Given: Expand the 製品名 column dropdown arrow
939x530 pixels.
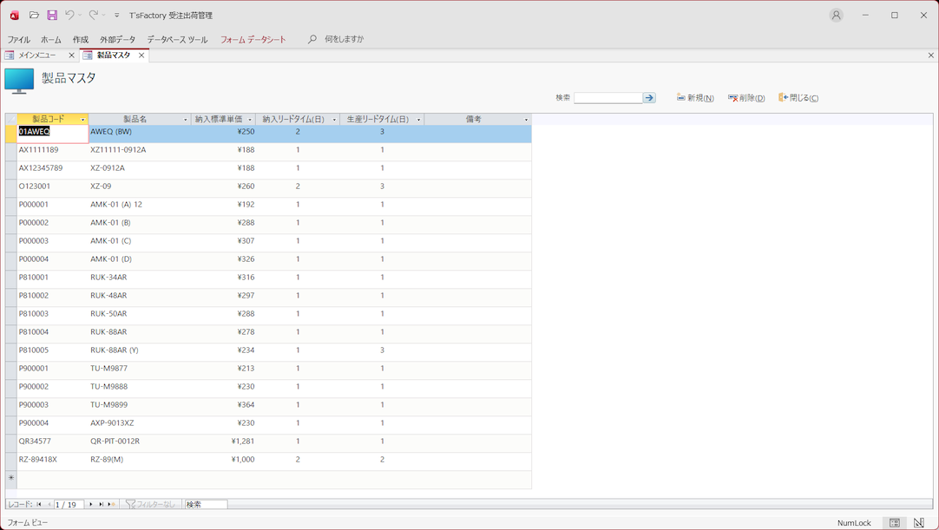Looking at the screenshot, I should pos(186,120).
